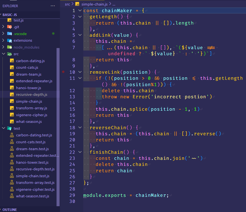Click the flask icon of count-cats.test.js
The height and width of the screenshot is (212, 246).
pyautogui.click(x=12, y=142)
